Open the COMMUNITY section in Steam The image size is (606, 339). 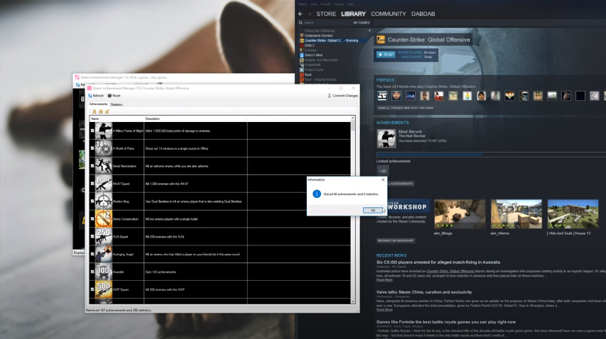[389, 14]
